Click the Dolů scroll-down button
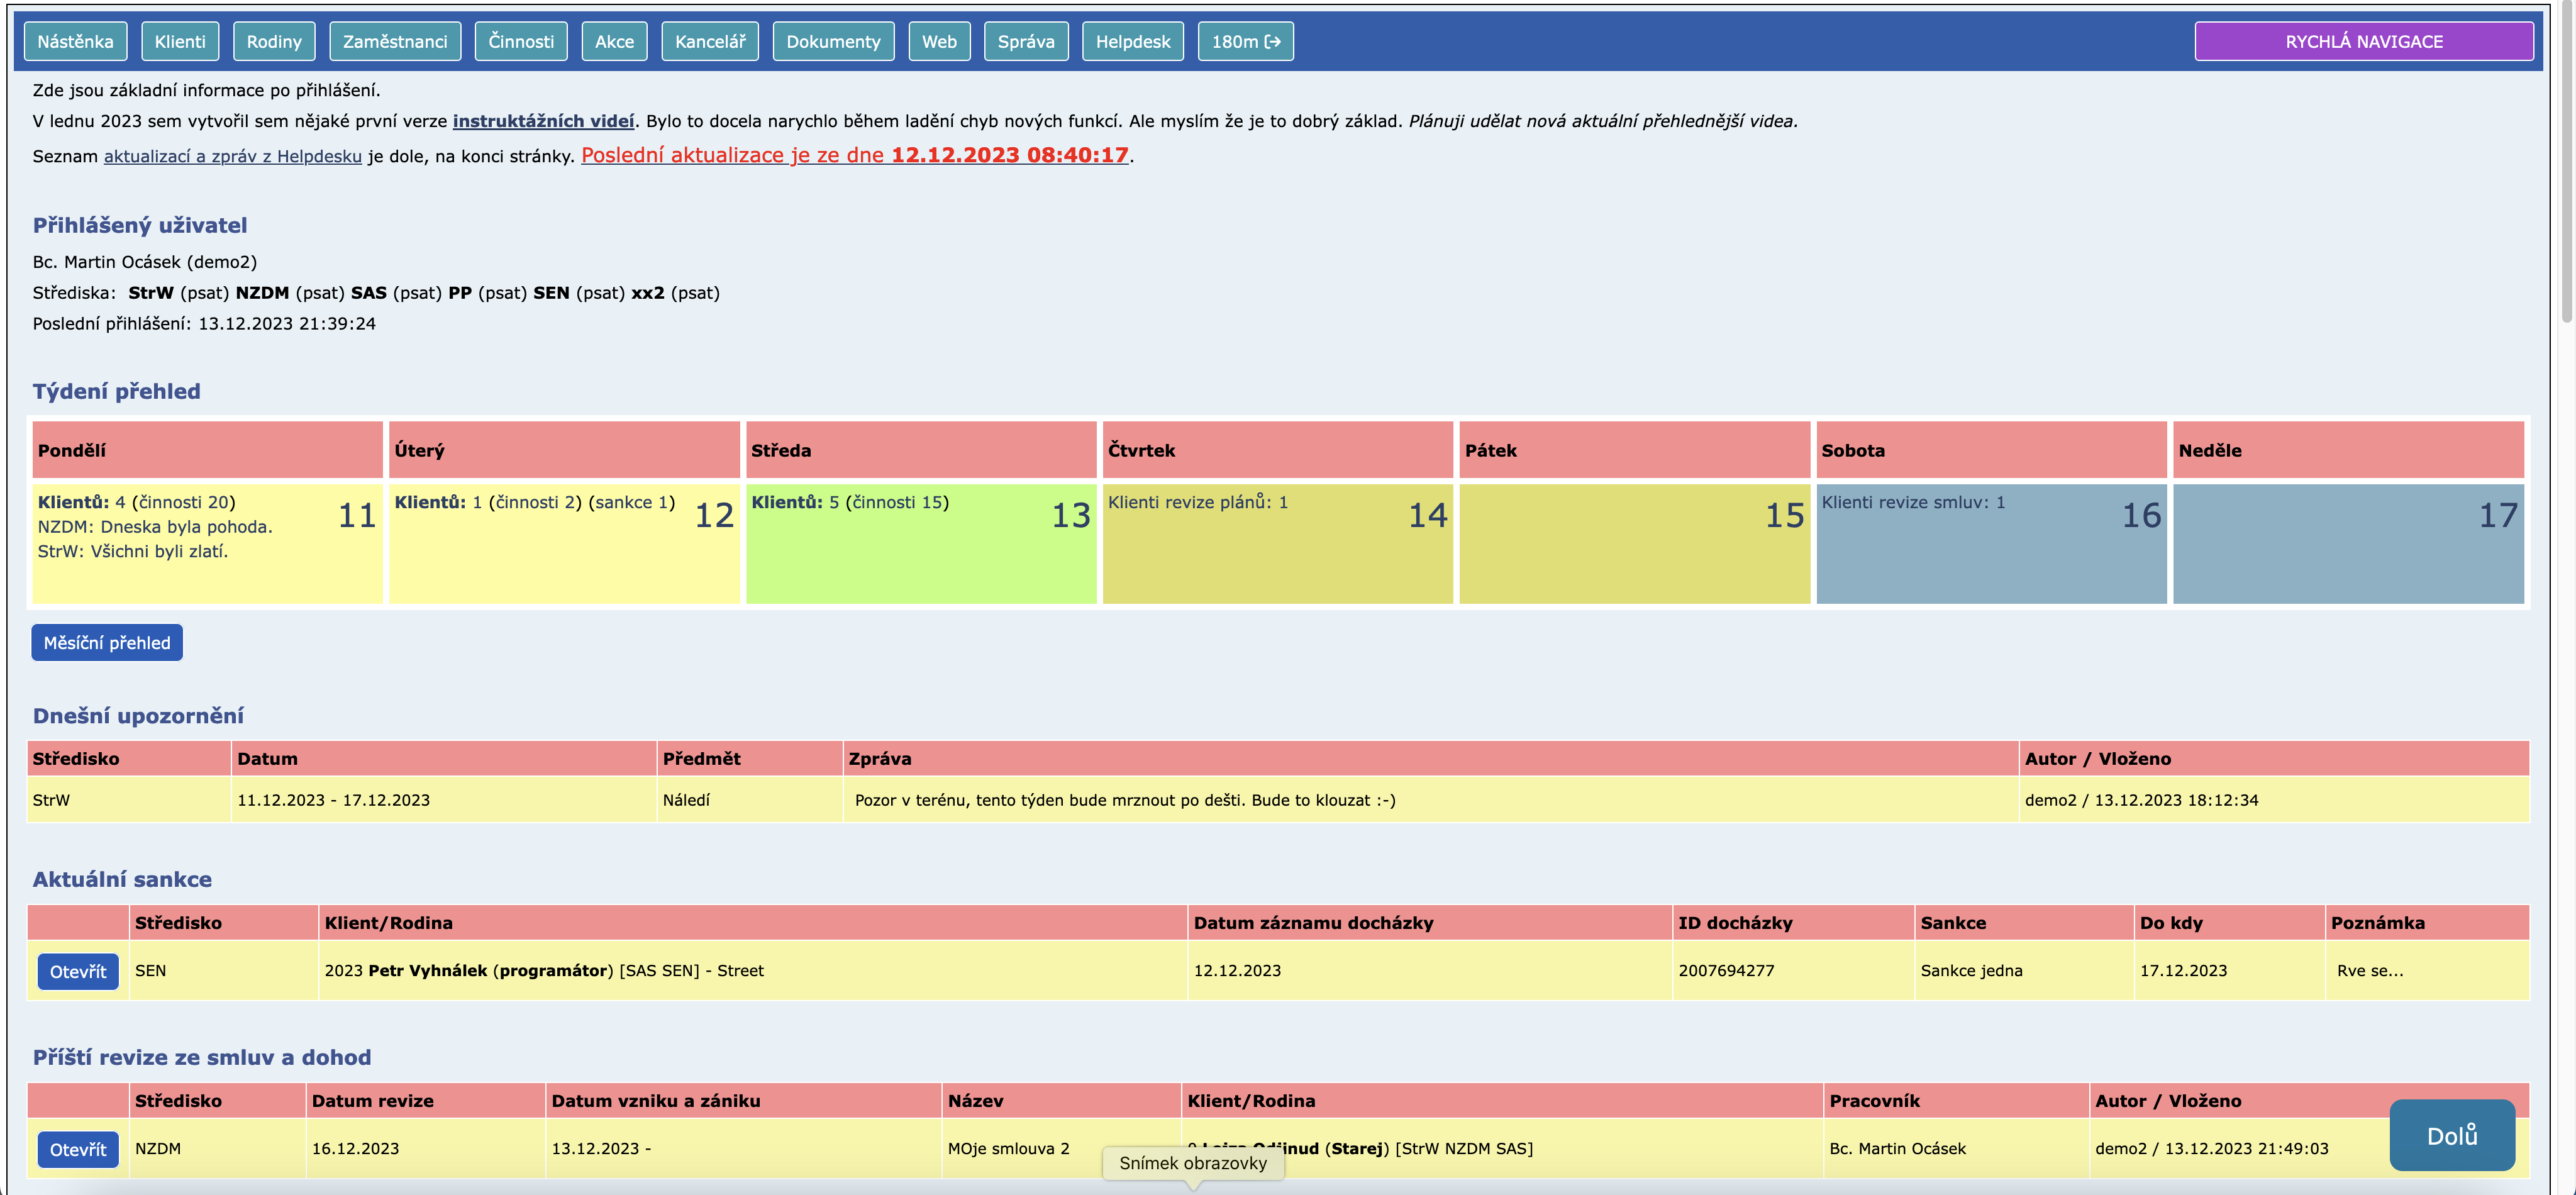 (x=2451, y=1135)
